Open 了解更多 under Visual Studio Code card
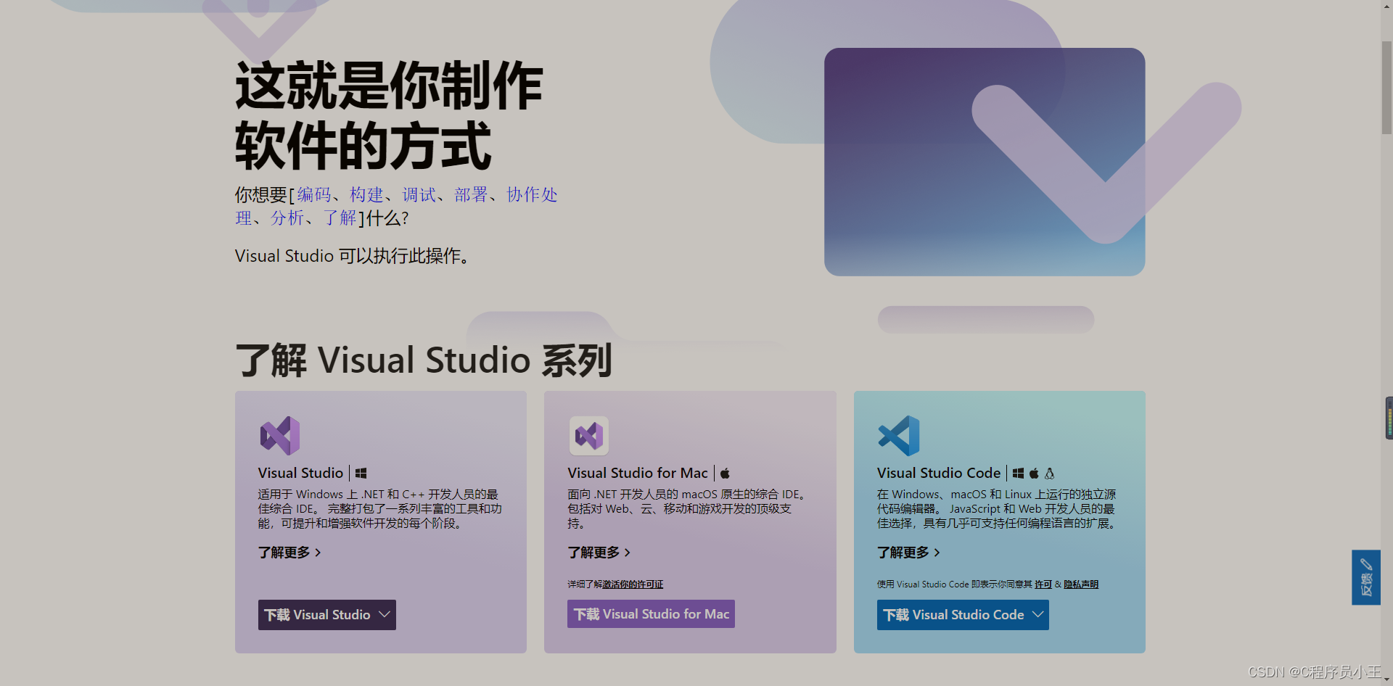The height and width of the screenshot is (686, 1393). (x=908, y=553)
